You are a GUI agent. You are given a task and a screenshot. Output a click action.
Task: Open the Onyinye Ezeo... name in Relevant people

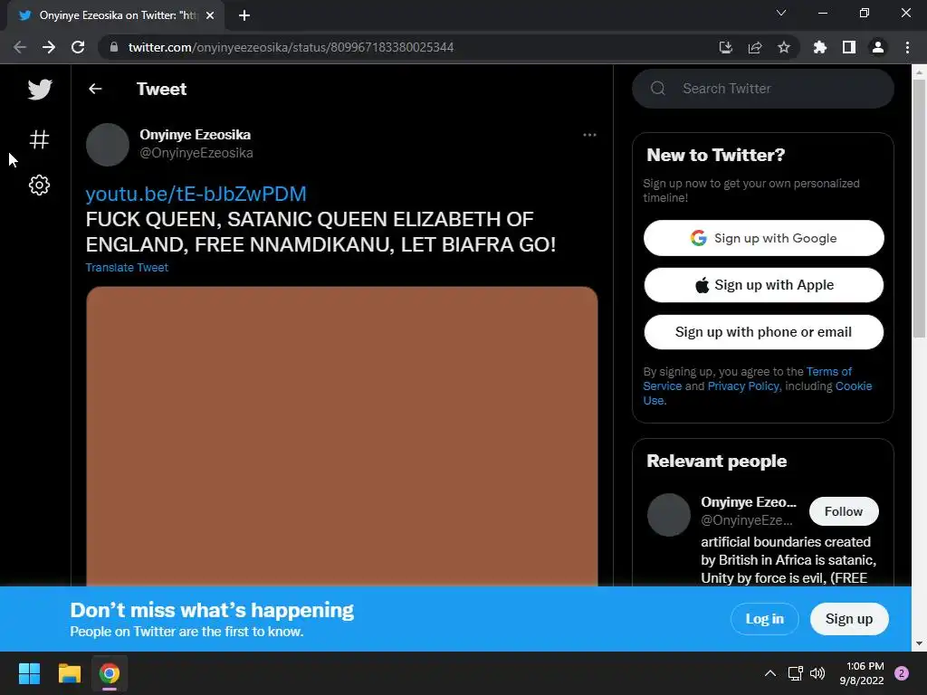tap(749, 501)
